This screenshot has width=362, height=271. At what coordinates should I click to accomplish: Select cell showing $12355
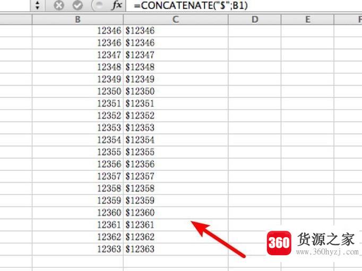tap(176, 152)
